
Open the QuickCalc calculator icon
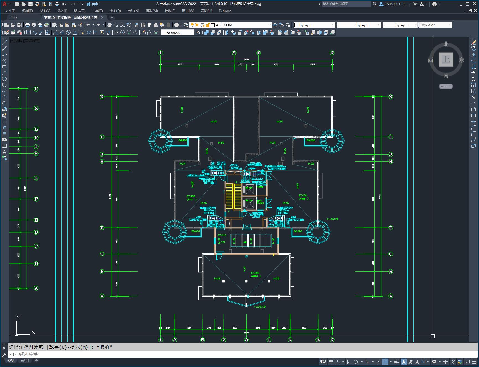[169, 25]
